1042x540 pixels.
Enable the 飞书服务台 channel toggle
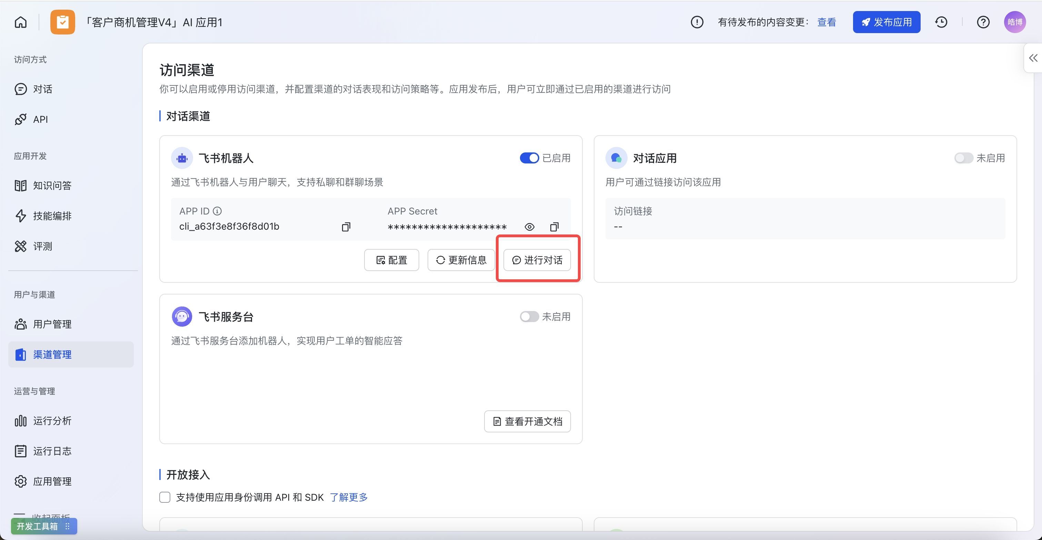[x=529, y=316]
